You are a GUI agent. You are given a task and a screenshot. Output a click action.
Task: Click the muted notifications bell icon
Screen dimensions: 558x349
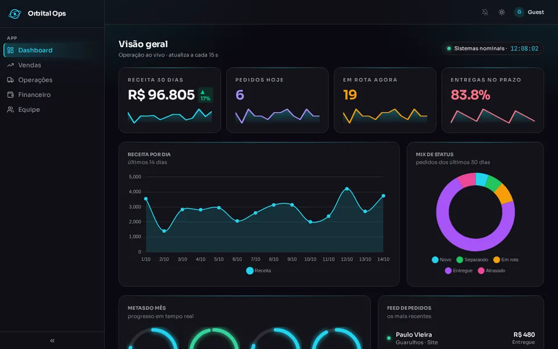(x=485, y=12)
